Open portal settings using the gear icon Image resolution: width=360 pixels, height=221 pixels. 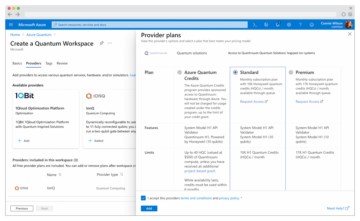[289, 25]
